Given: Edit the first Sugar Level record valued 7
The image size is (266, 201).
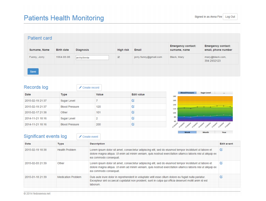Looking at the screenshot, I should (x=133, y=101).
